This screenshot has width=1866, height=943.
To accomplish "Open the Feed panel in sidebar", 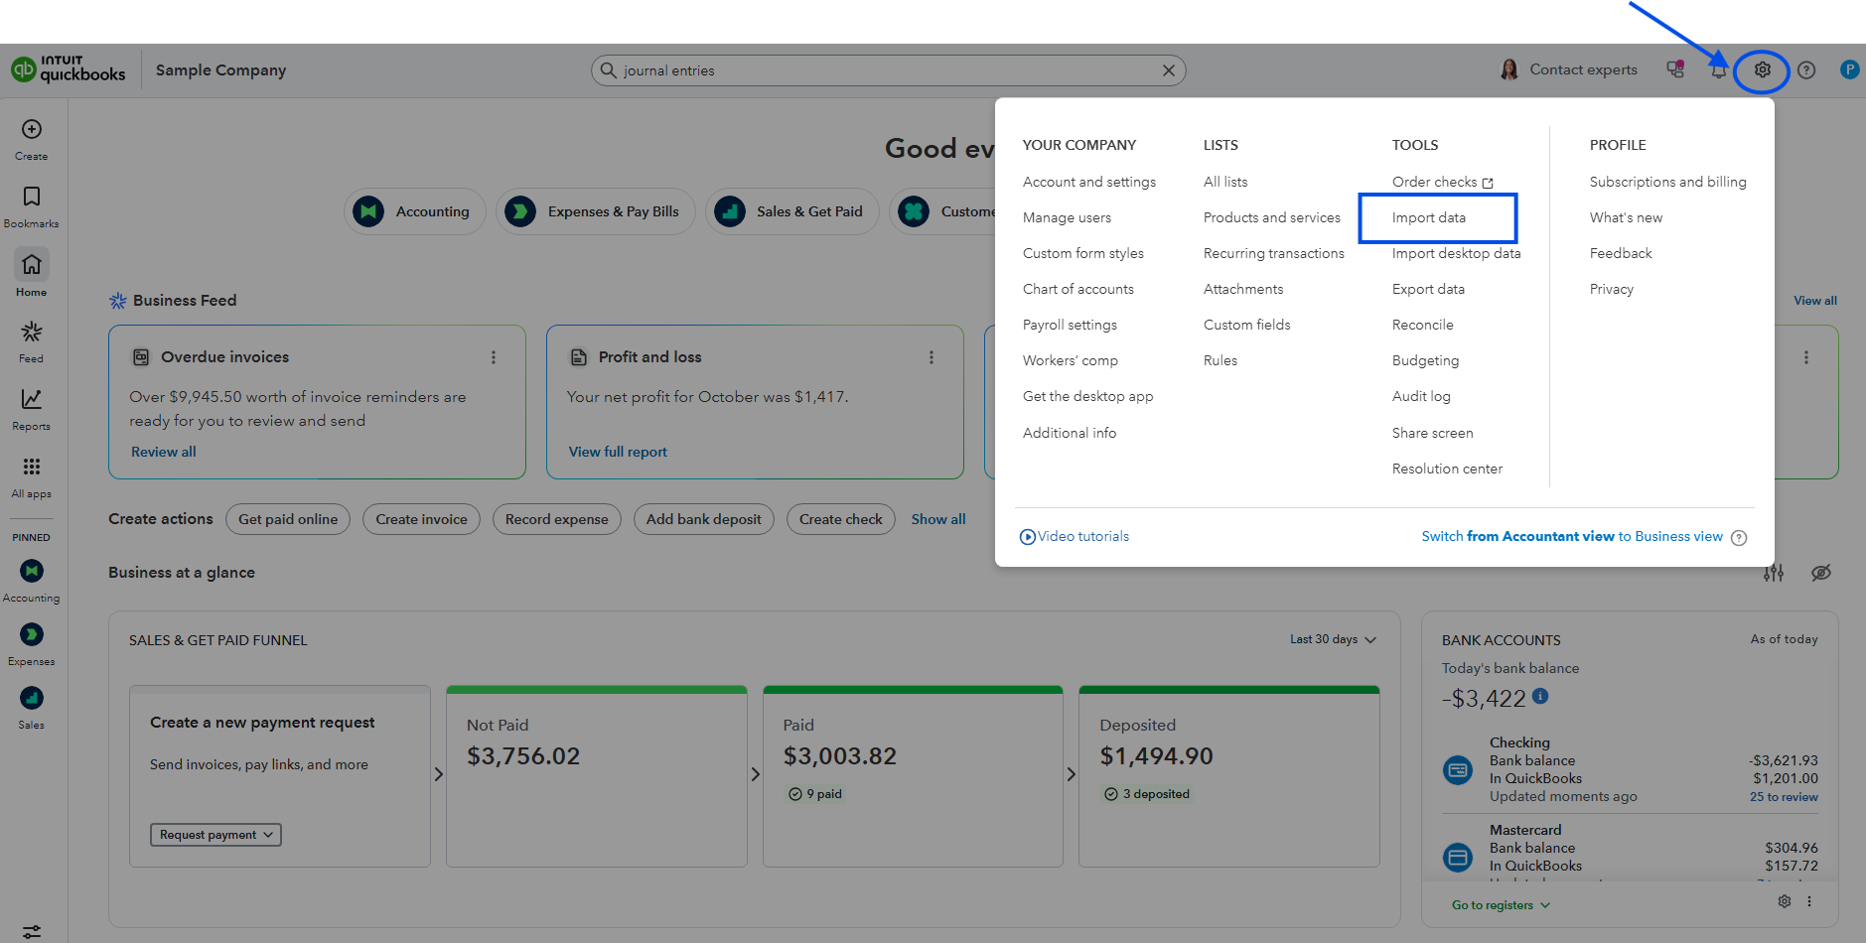I will coord(31,333).
